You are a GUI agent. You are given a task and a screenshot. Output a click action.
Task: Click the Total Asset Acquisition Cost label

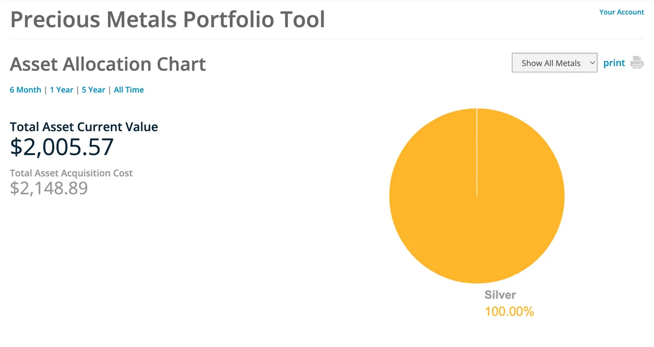pos(71,173)
